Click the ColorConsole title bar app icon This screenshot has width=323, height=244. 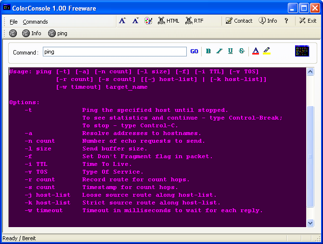click(7, 7)
